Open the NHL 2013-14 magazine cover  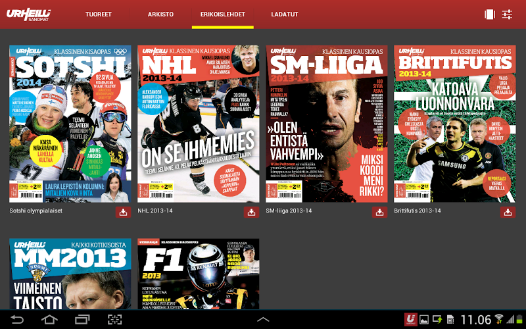click(x=199, y=124)
